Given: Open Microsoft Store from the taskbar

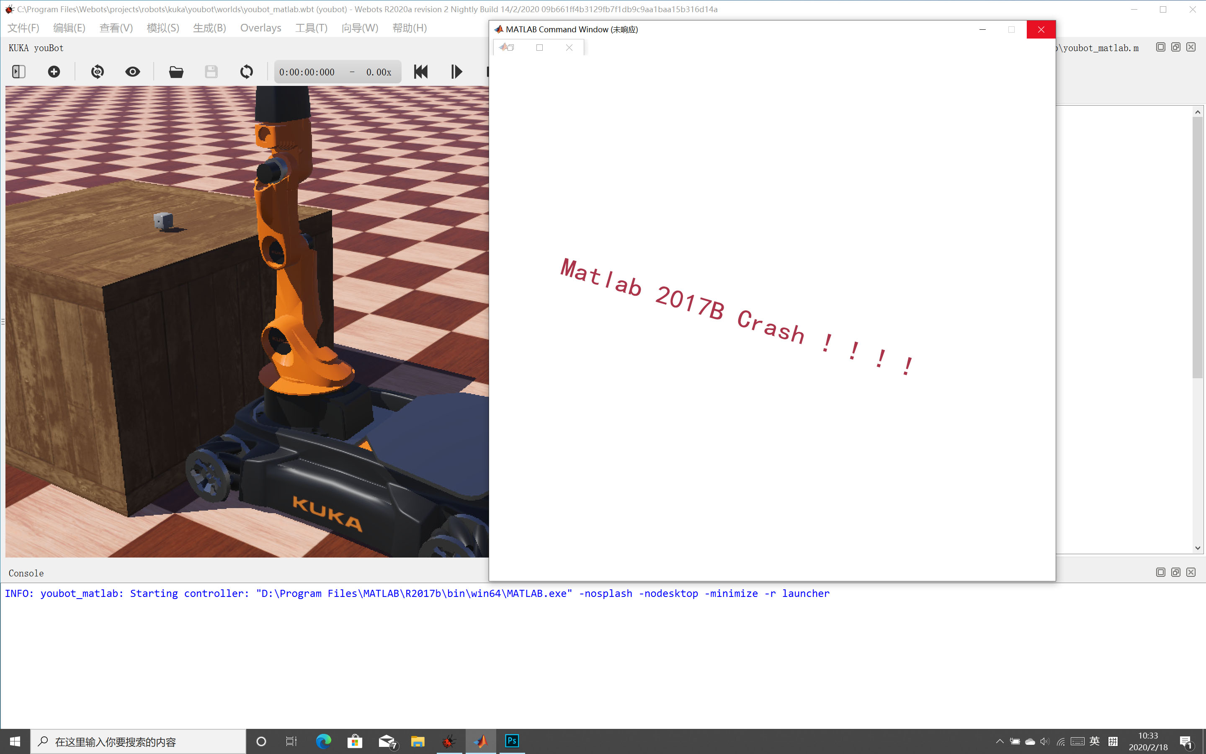Looking at the screenshot, I should [x=354, y=741].
